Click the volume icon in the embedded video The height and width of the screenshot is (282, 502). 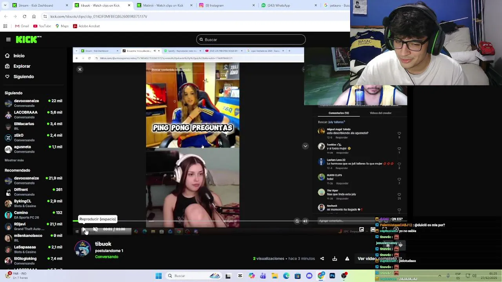point(305,221)
